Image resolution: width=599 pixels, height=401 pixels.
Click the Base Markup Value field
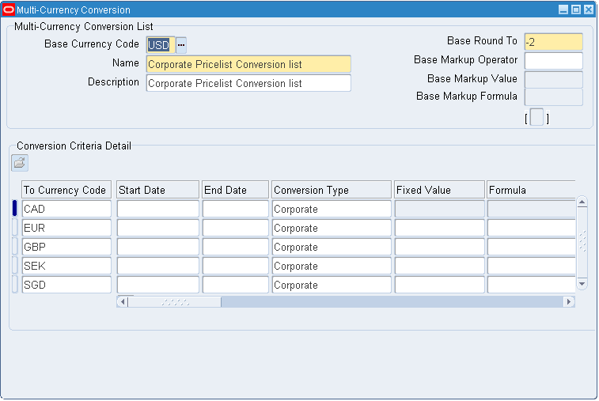(554, 80)
